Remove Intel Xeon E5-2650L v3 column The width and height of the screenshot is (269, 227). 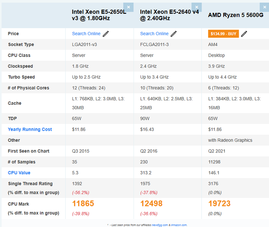pos(128,7)
